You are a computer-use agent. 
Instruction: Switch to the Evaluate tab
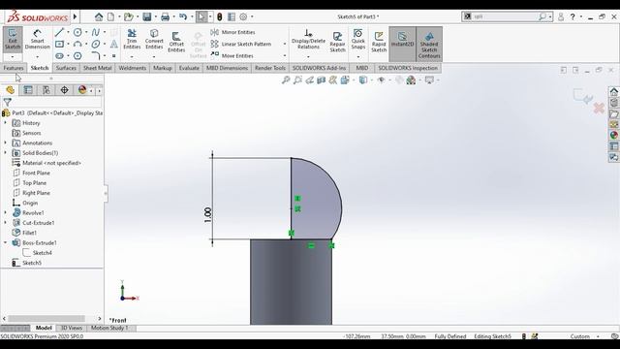pos(189,68)
